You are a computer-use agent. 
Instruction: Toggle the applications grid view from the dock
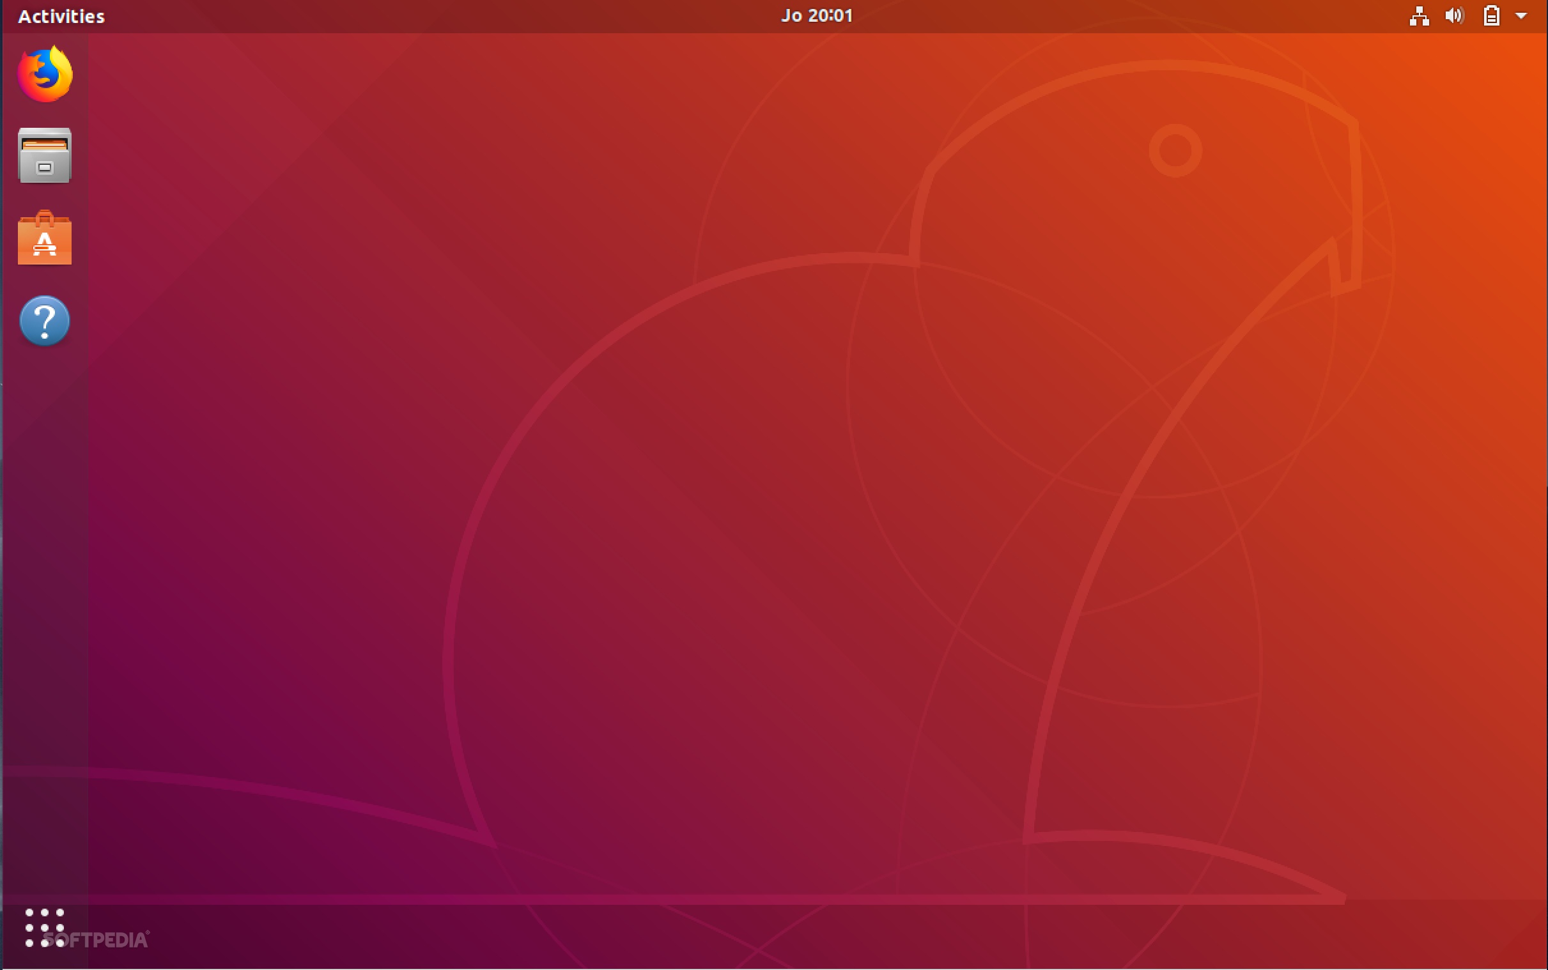point(43,928)
